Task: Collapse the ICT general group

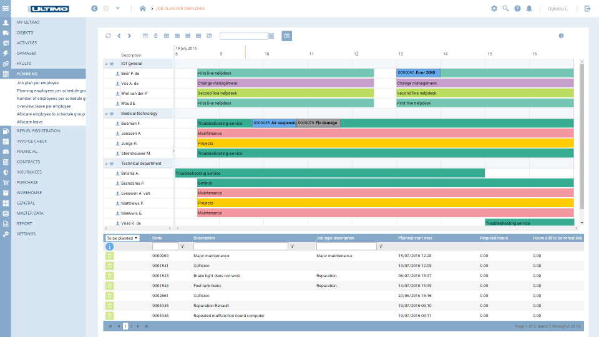Action: pos(106,64)
